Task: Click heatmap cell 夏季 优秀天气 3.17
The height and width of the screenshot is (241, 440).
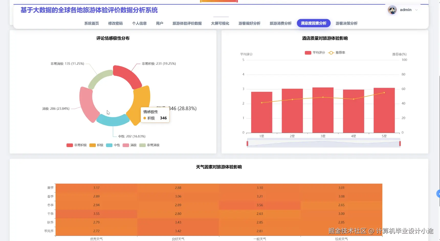Action: 96,188
